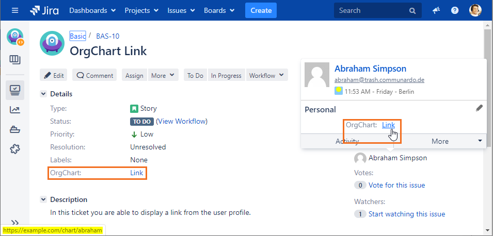
Task: Open the sidebar add-ons puzzle icon
Action: pos(15,149)
